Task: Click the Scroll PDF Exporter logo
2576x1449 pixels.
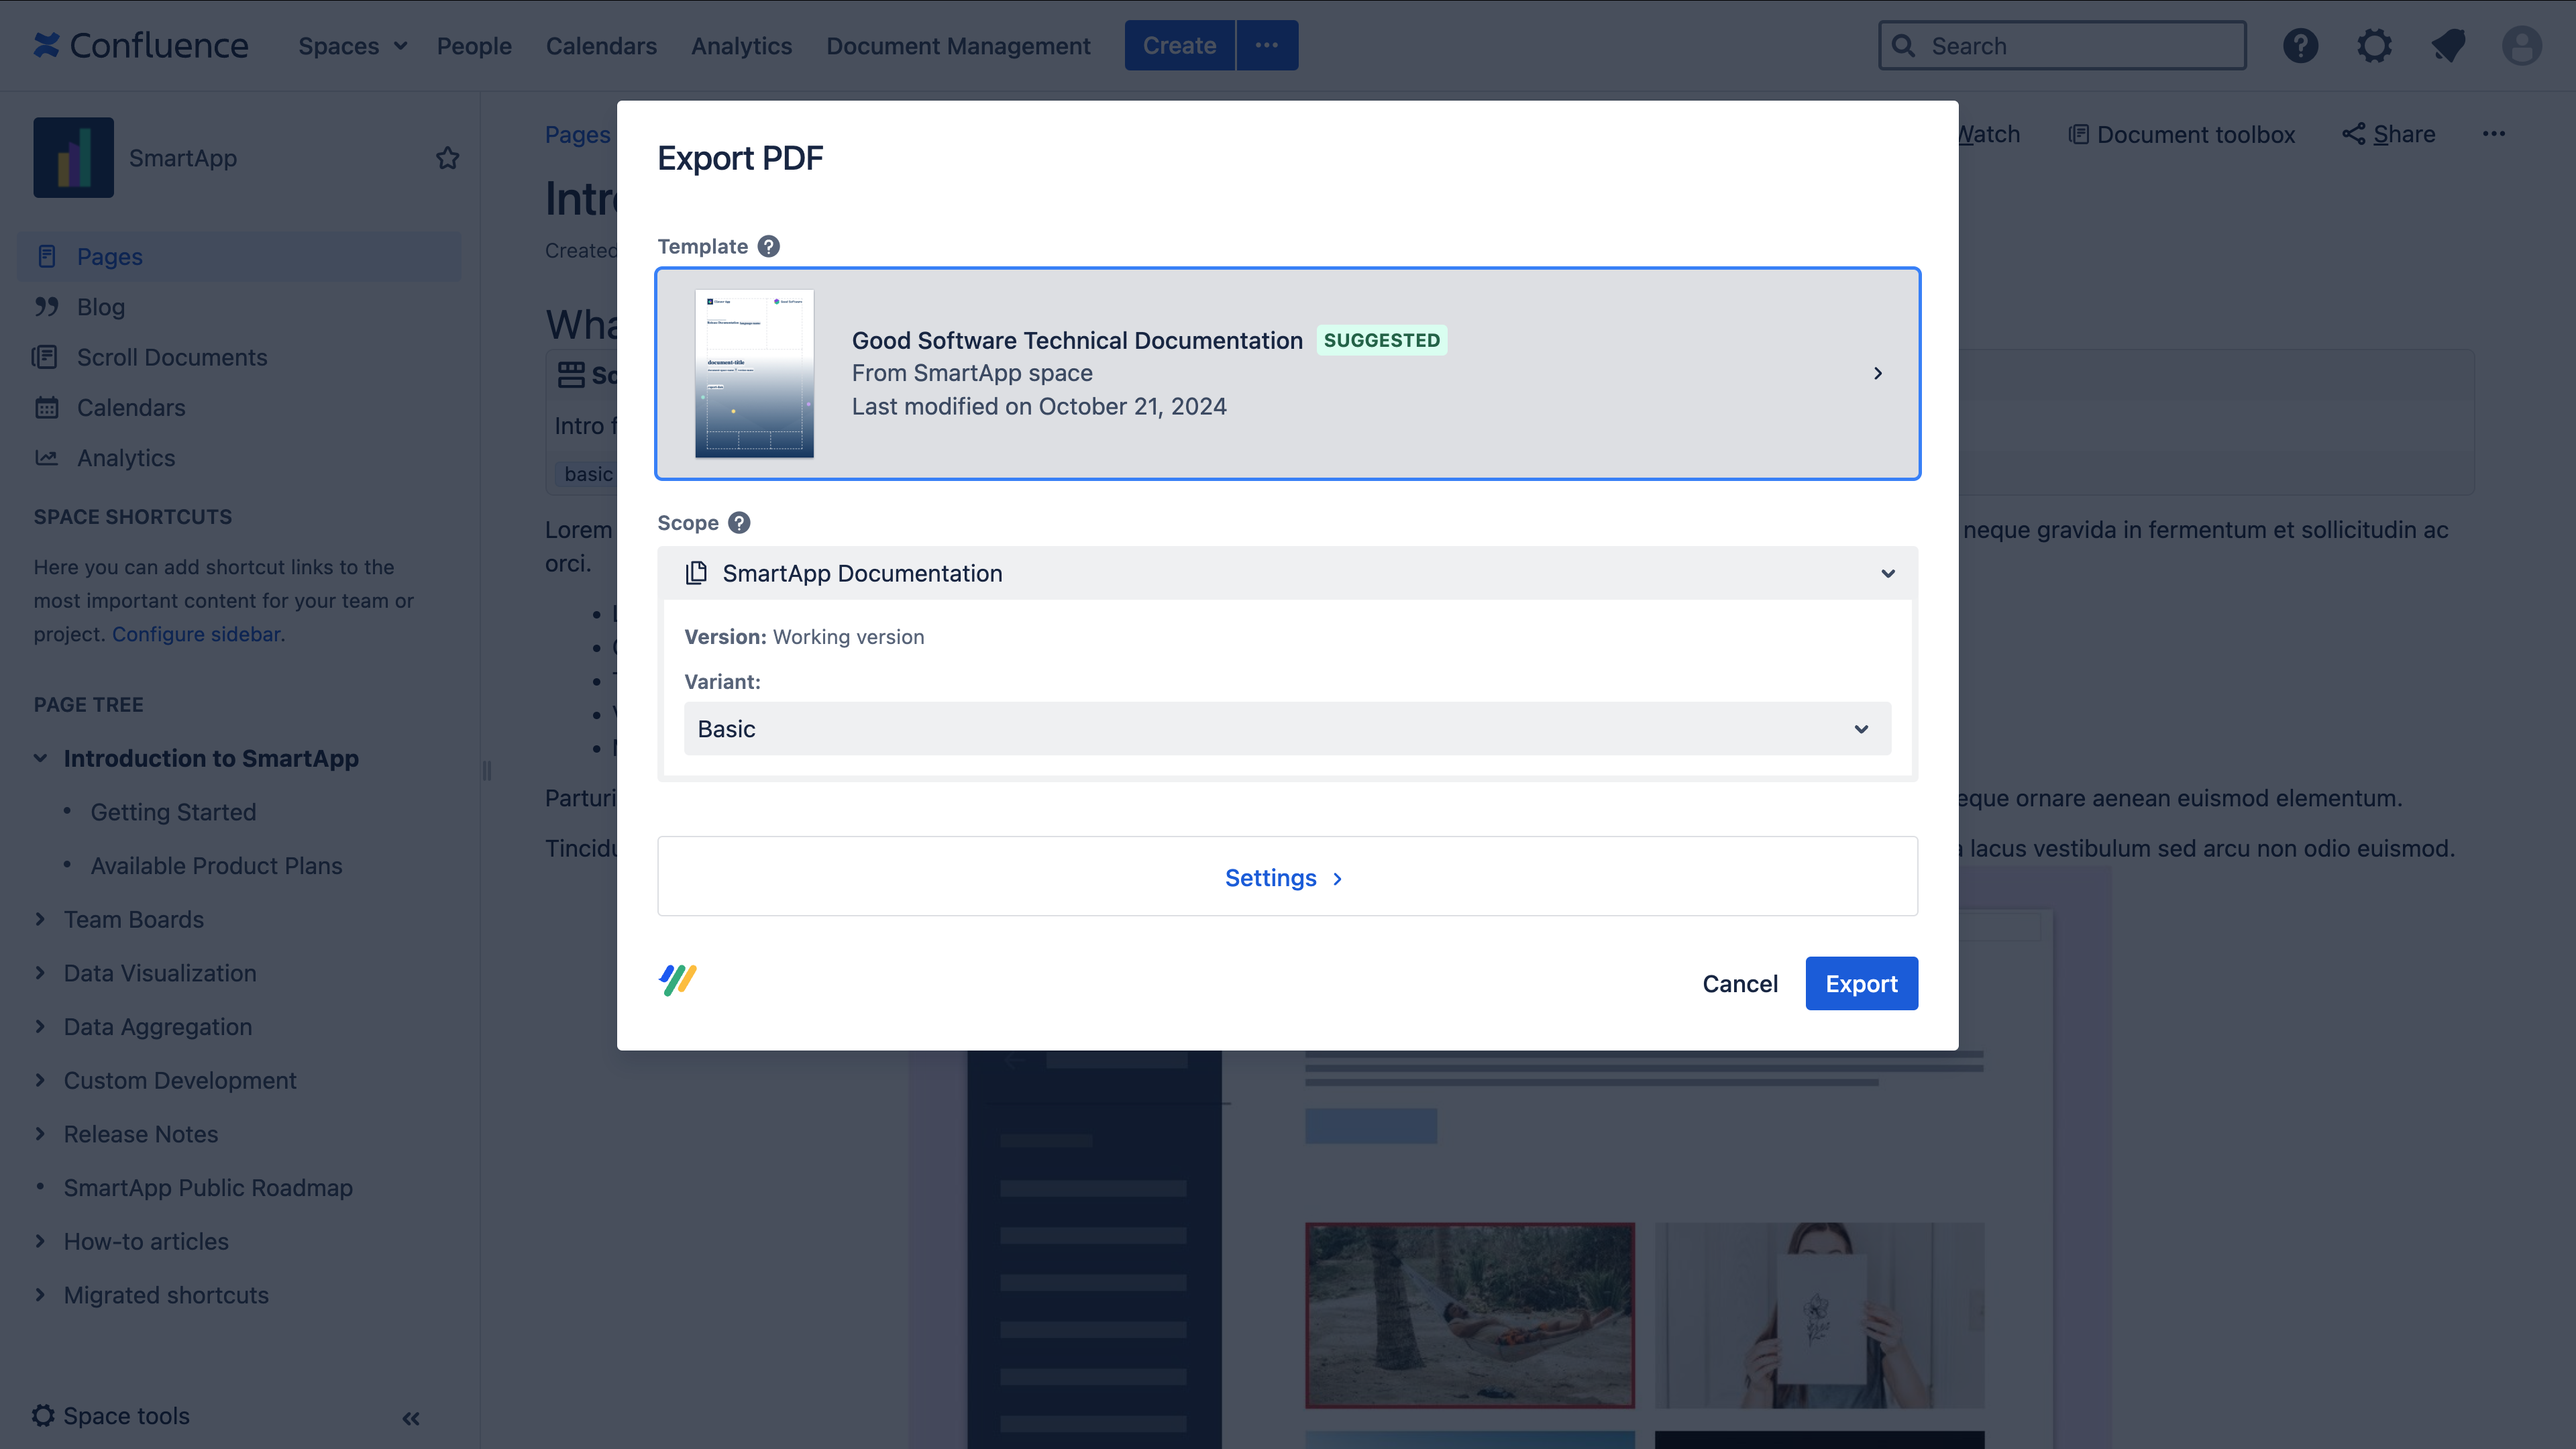Action: tap(678, 980)
